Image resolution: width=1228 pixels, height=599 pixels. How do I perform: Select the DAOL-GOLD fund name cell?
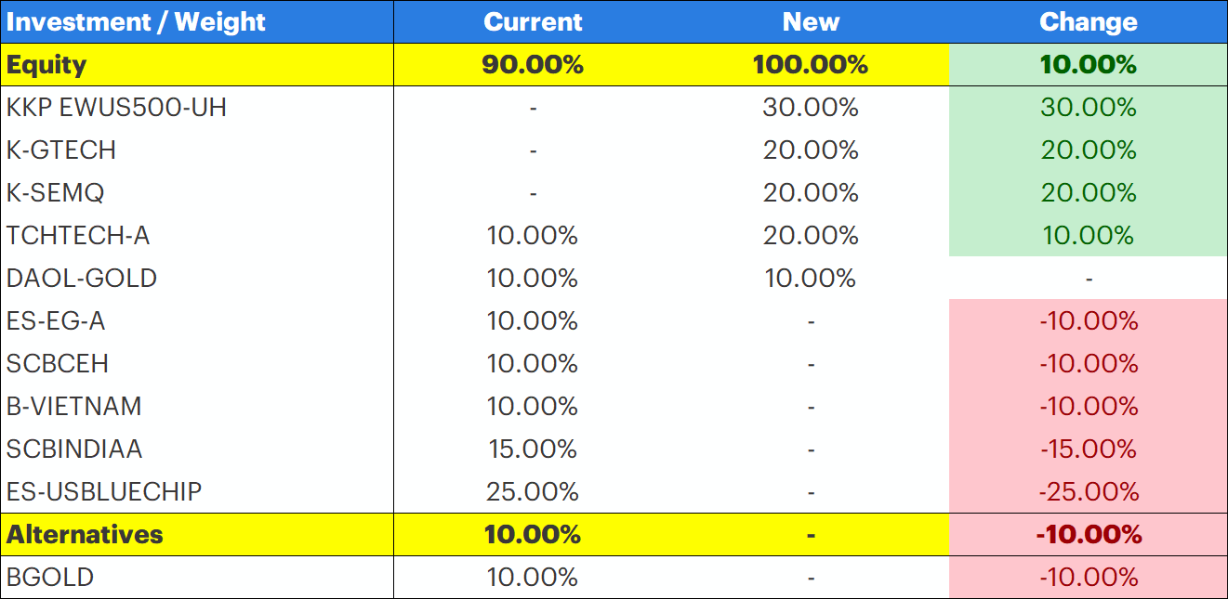[x=82, y=279]
